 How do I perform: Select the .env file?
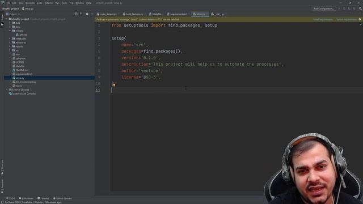pyautogui.click(x=16, y=54)
